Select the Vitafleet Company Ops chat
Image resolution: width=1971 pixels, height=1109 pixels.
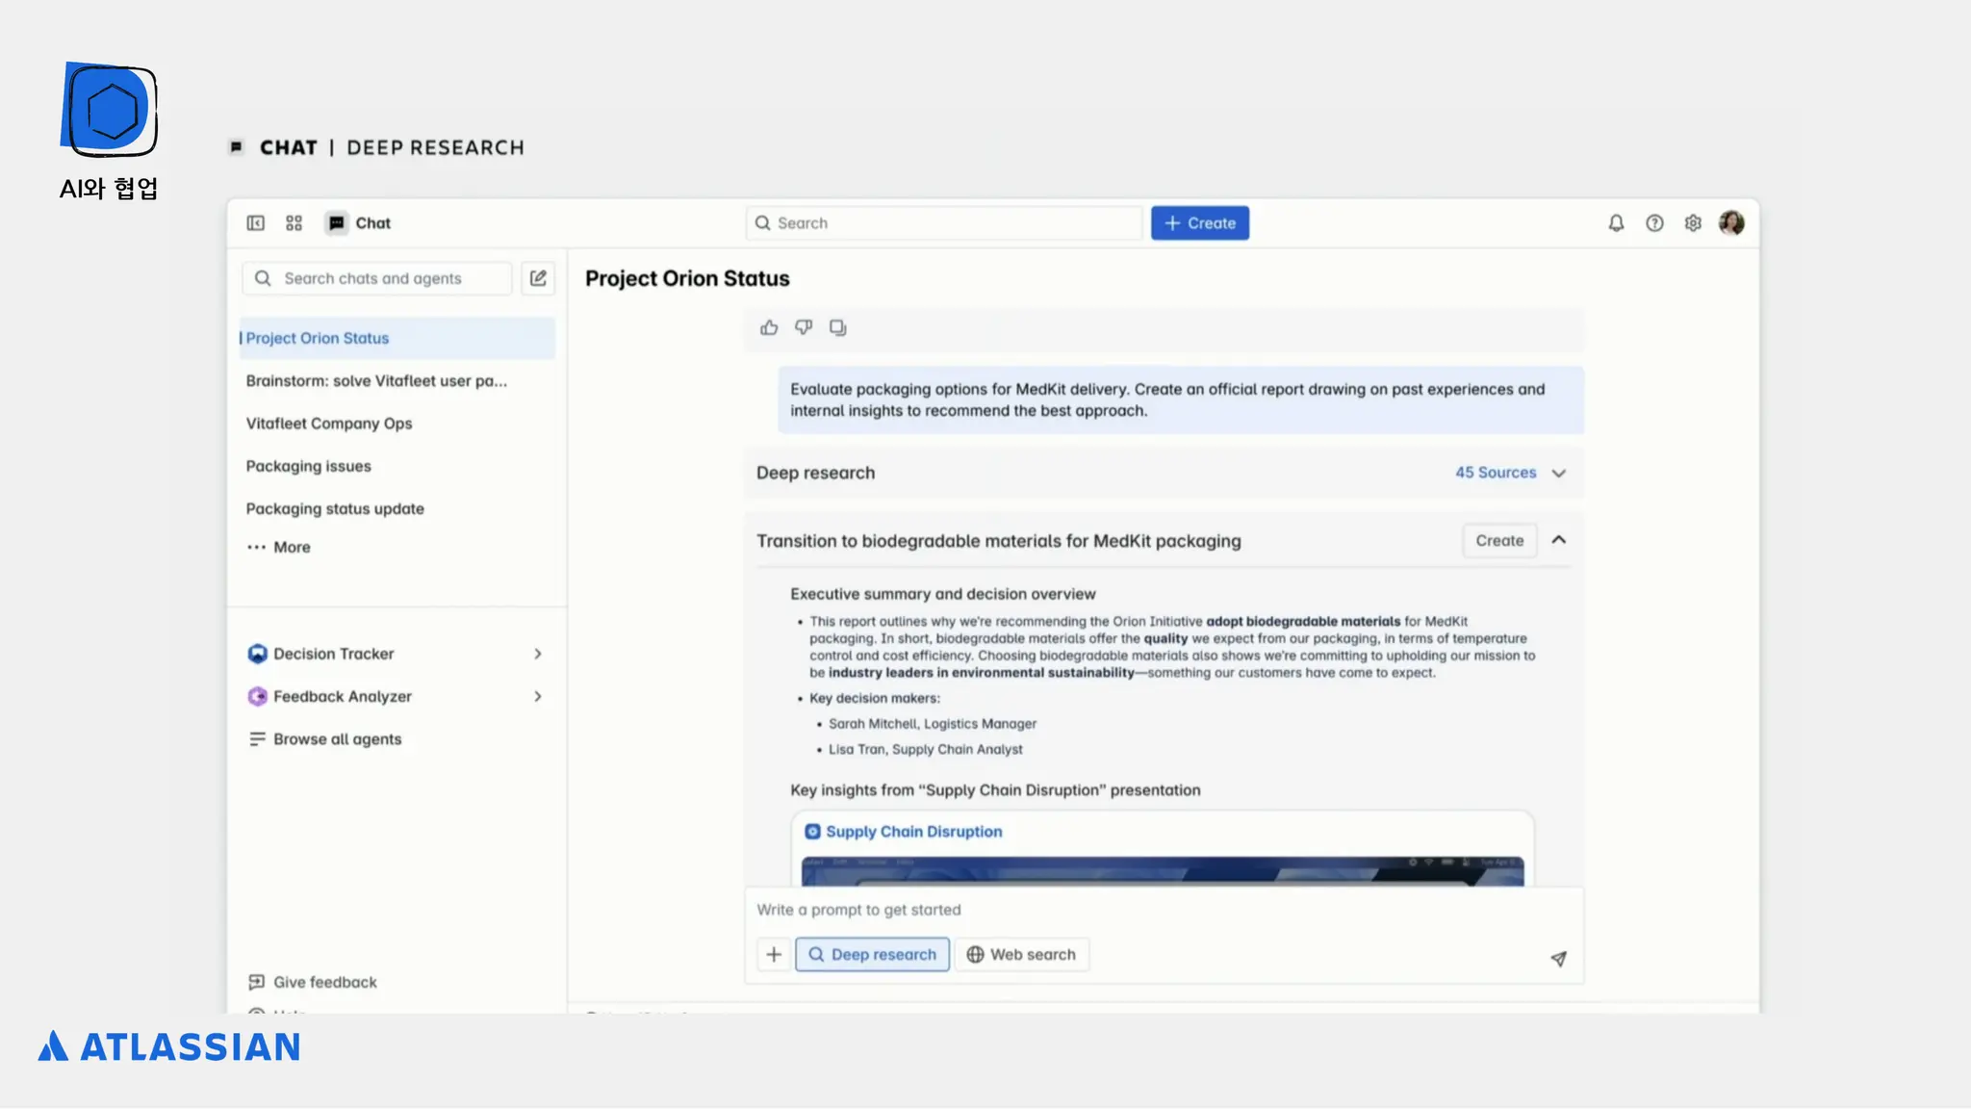coord(328,424)
